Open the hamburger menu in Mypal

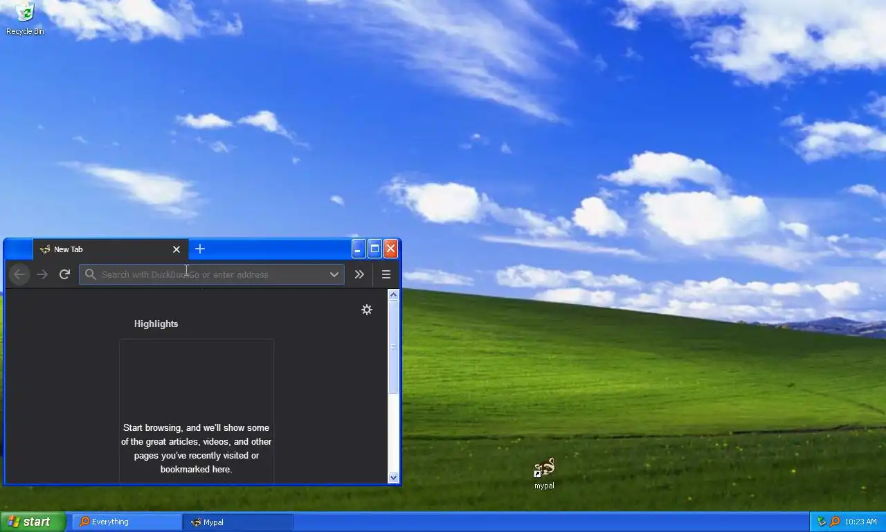(386, 274)
